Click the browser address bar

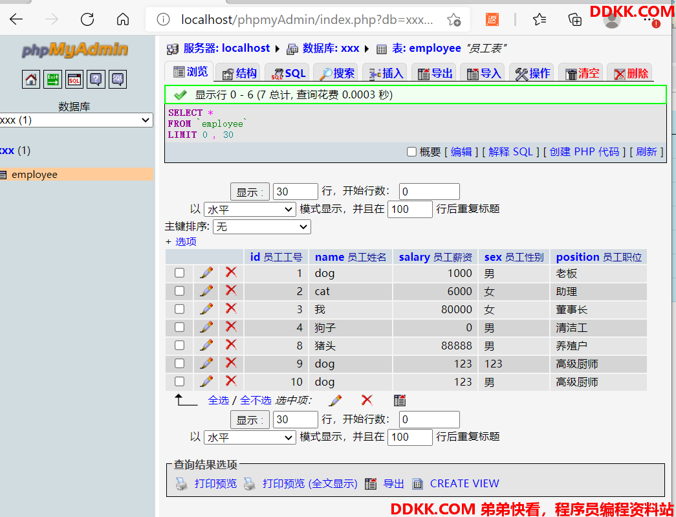pyautogui.click(x=307, y=19)
